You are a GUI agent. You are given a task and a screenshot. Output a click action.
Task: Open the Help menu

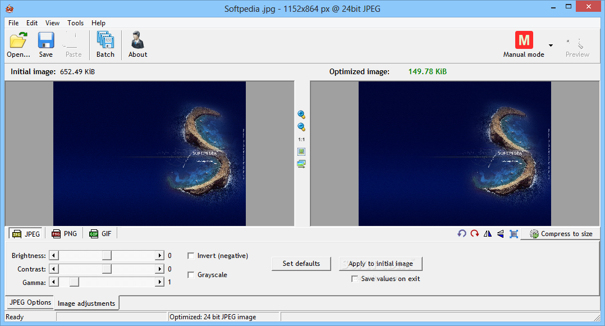(98, 23)
